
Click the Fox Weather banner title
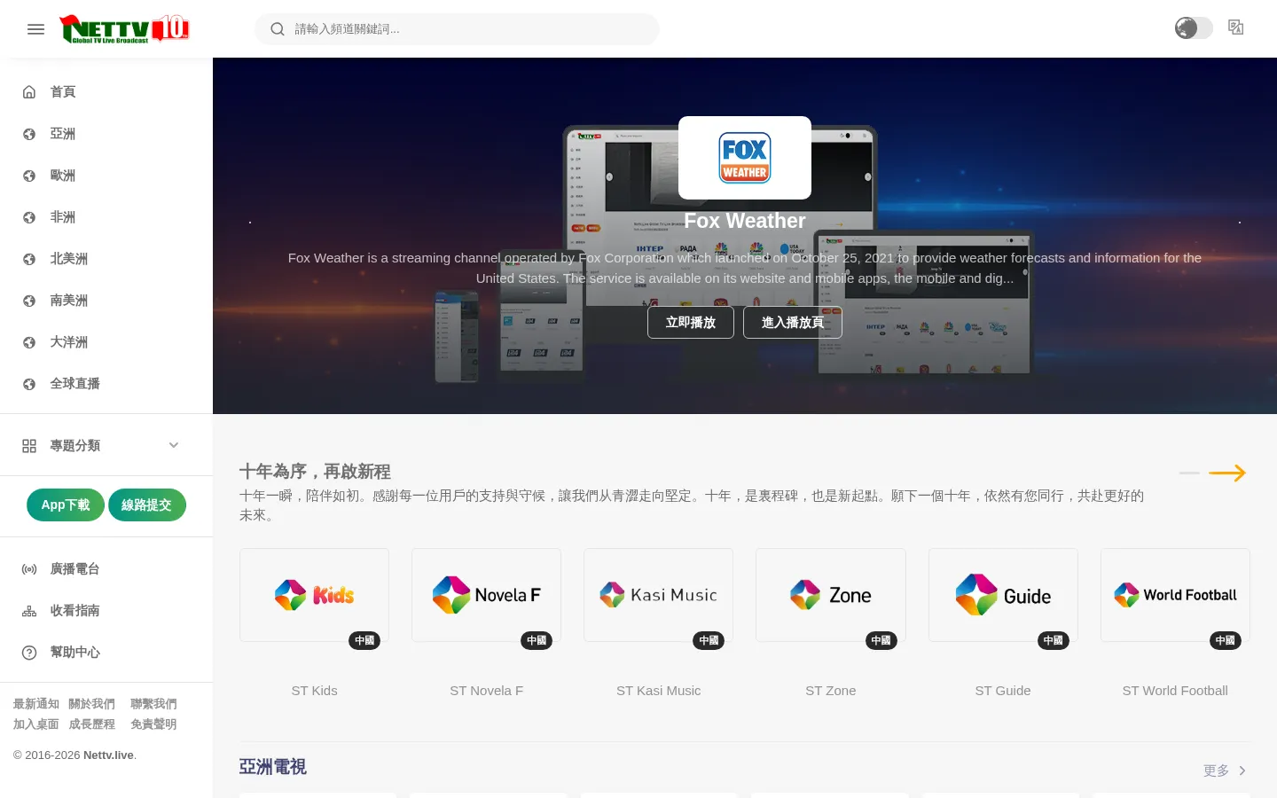(745, 221)
